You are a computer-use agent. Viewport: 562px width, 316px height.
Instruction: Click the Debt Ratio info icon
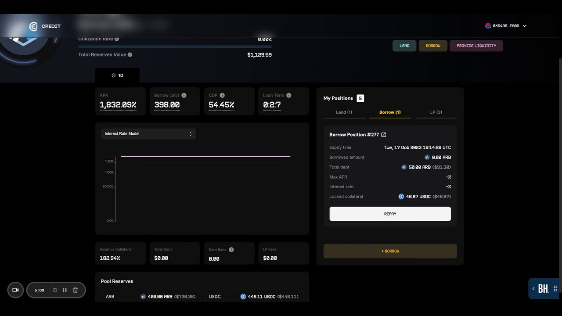point(231,250)
